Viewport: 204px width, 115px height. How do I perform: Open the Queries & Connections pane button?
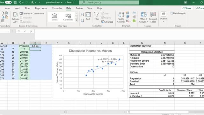(32, 13)
